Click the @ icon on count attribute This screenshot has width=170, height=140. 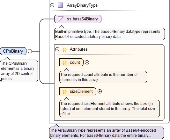64,63
